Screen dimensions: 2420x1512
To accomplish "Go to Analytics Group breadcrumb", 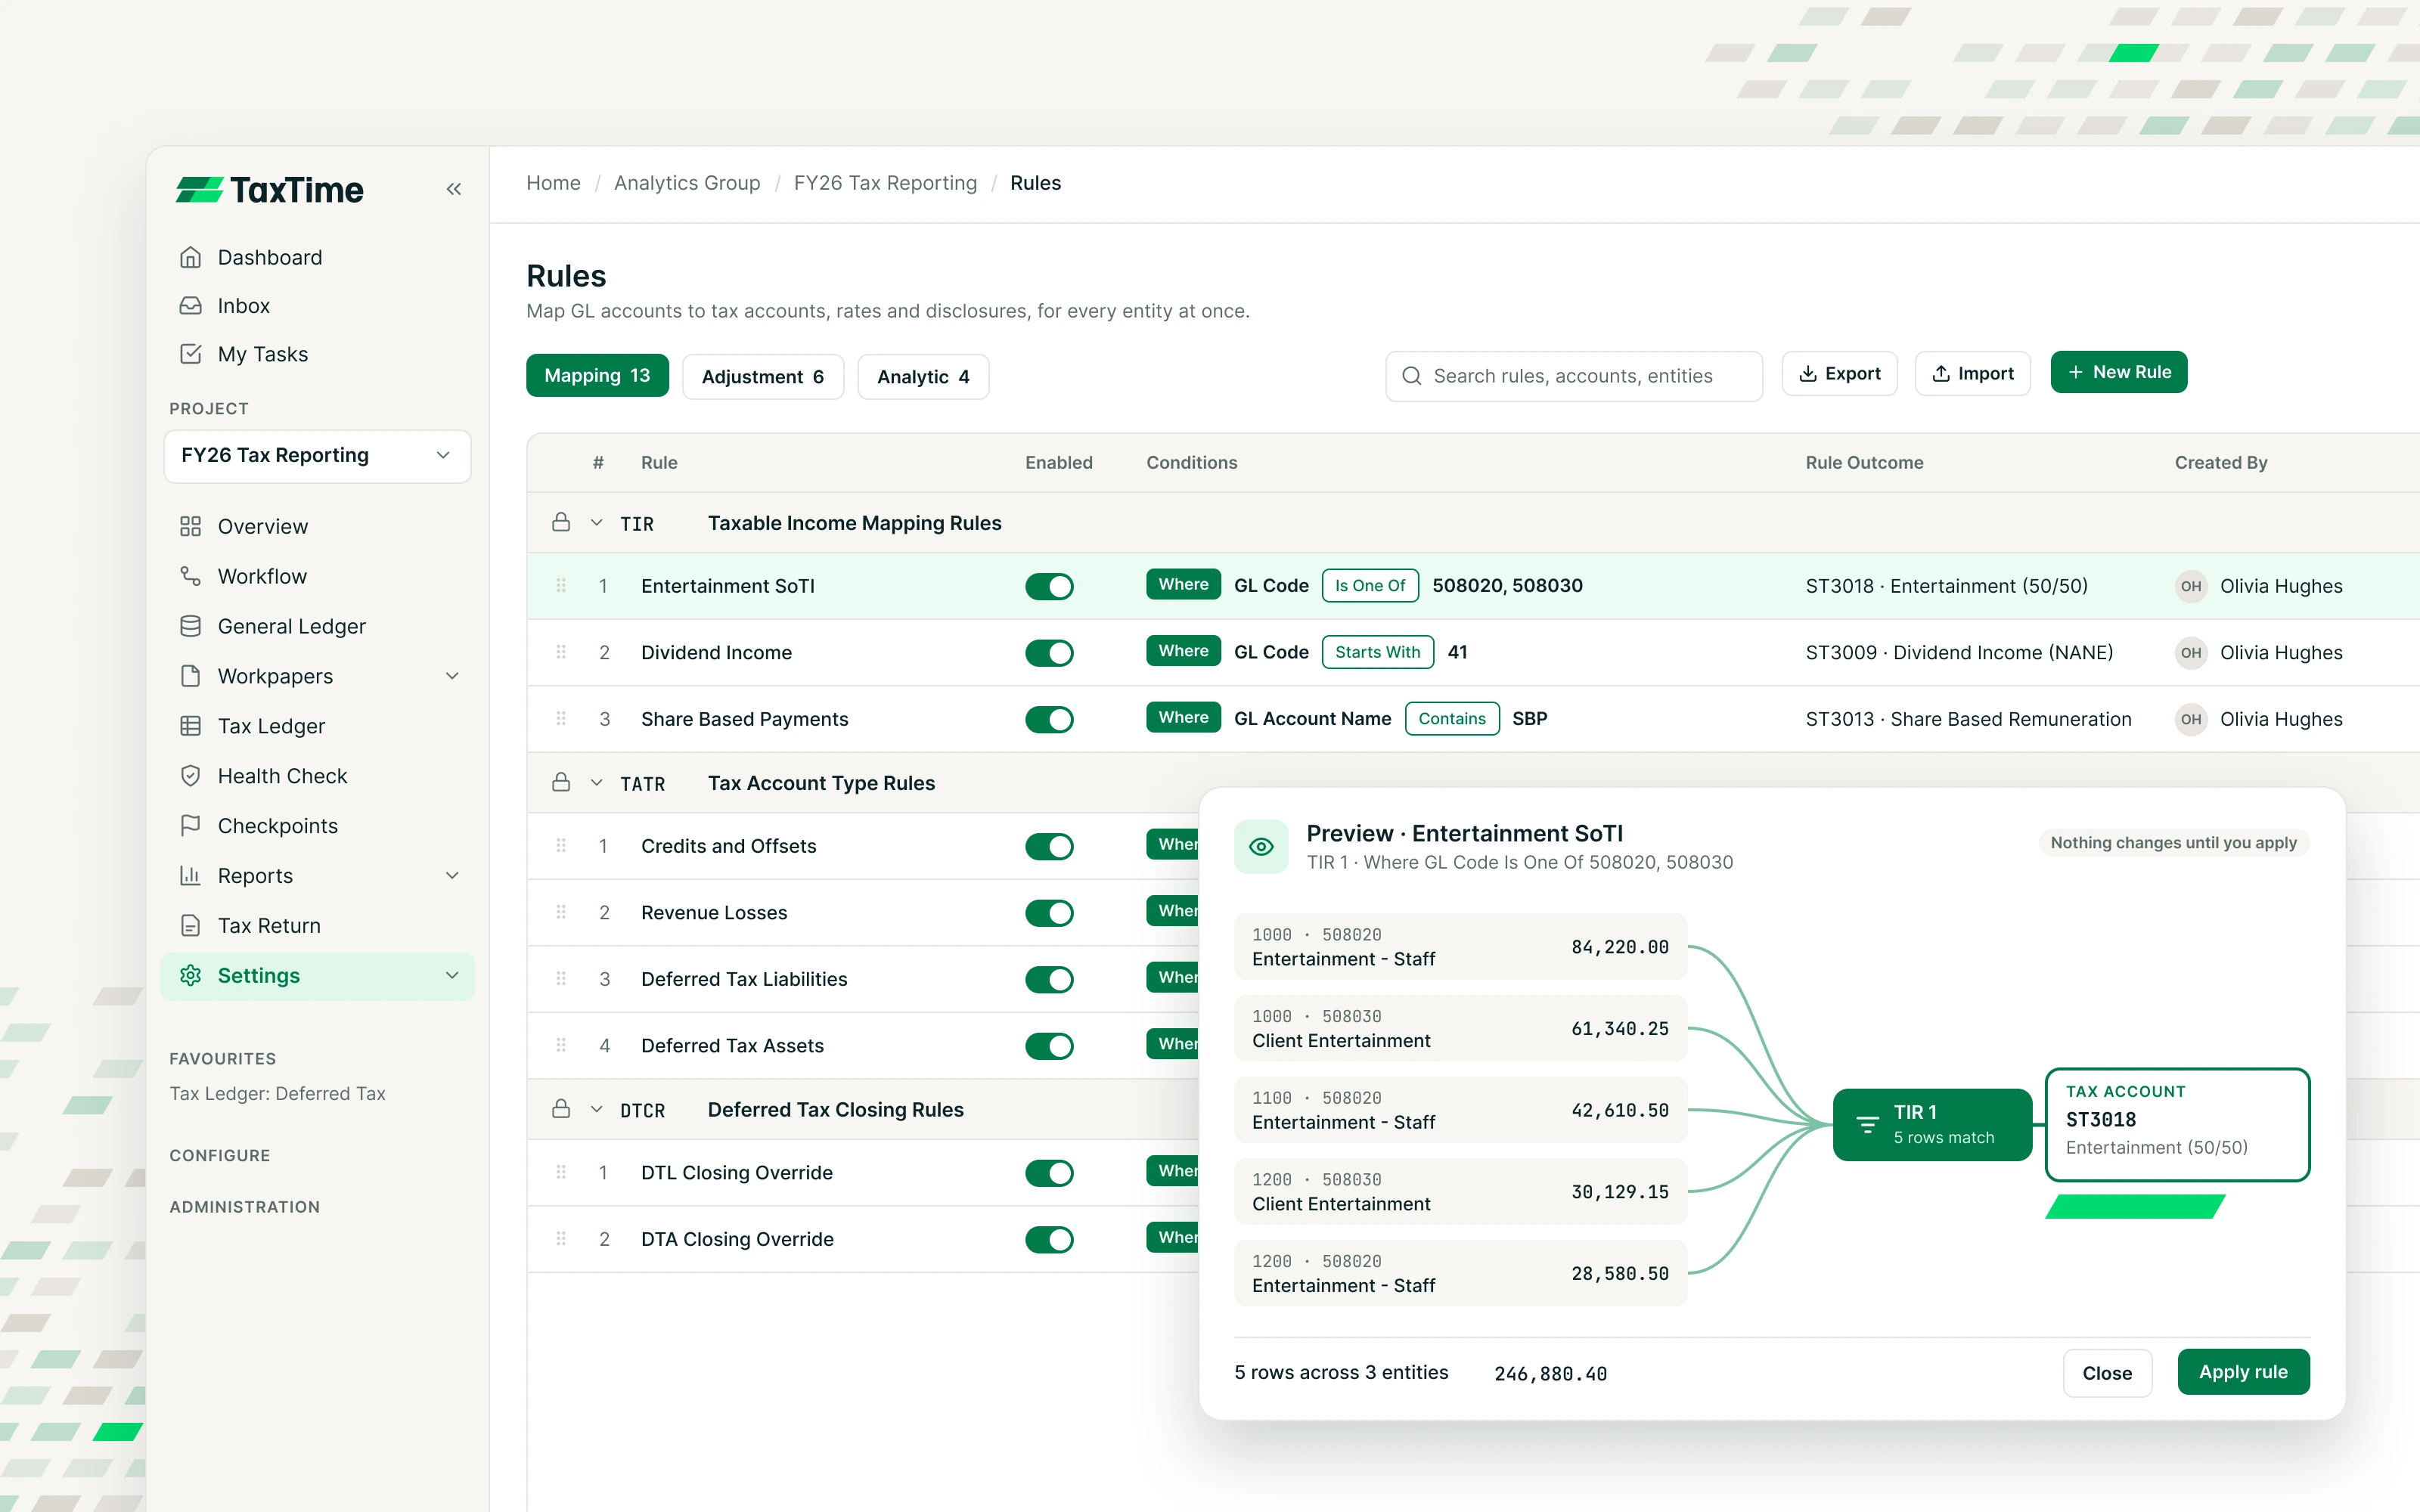I will point(687,183).
